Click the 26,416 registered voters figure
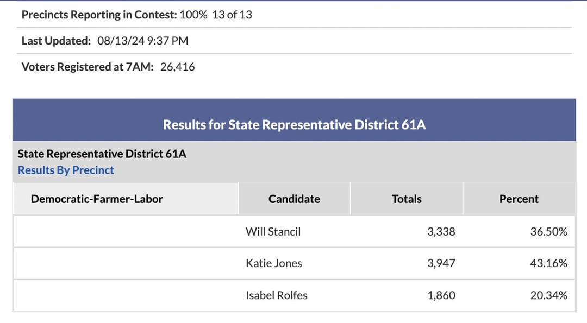 coord(177,67)
